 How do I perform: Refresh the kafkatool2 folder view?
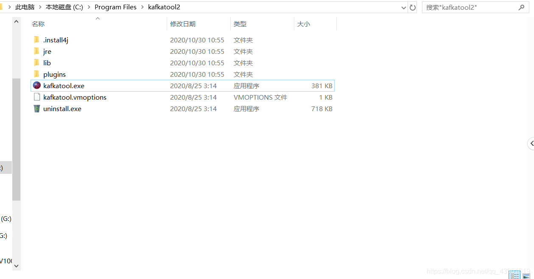[413, 7]
